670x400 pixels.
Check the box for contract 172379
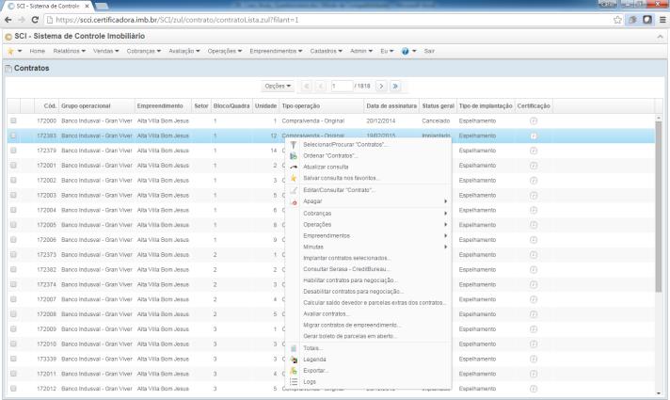point(13,151)
